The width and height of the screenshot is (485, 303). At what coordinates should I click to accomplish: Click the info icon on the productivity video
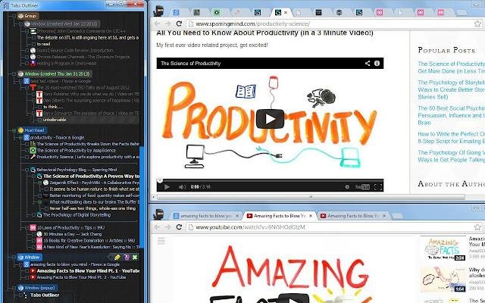tap(377, 64)
